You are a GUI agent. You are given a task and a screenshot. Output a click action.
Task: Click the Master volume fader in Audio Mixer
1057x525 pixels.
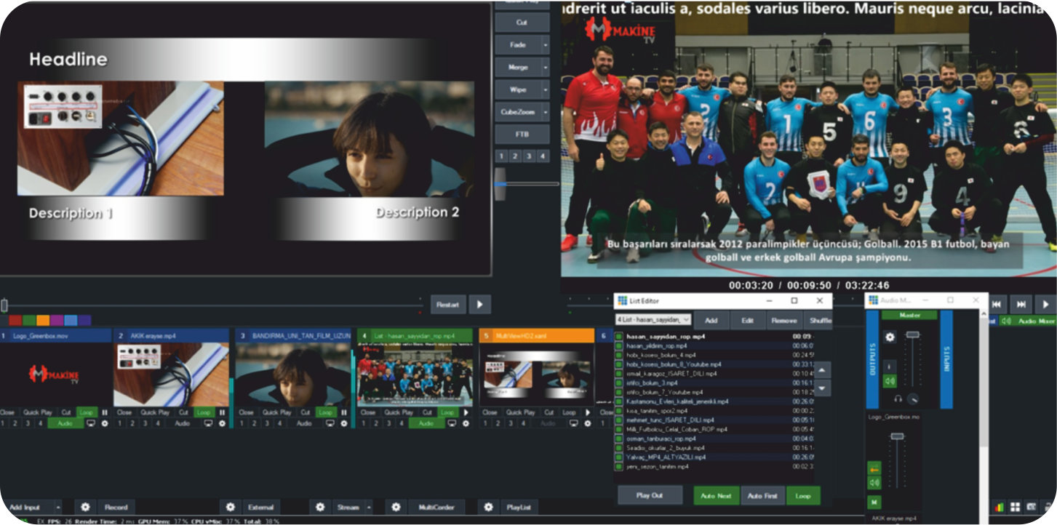pos(912,334)
